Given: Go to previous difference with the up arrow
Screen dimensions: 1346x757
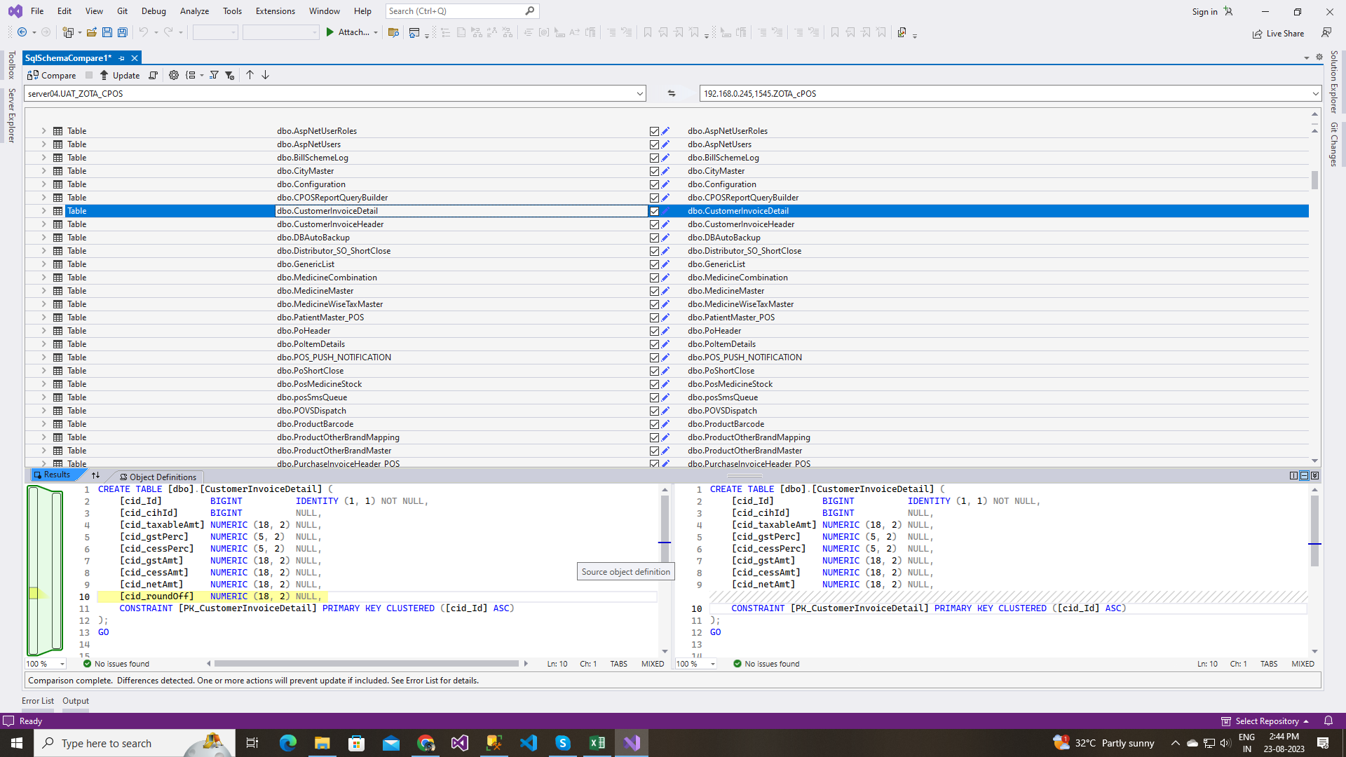Looking at the screenshot, I should tap(250, 75).
